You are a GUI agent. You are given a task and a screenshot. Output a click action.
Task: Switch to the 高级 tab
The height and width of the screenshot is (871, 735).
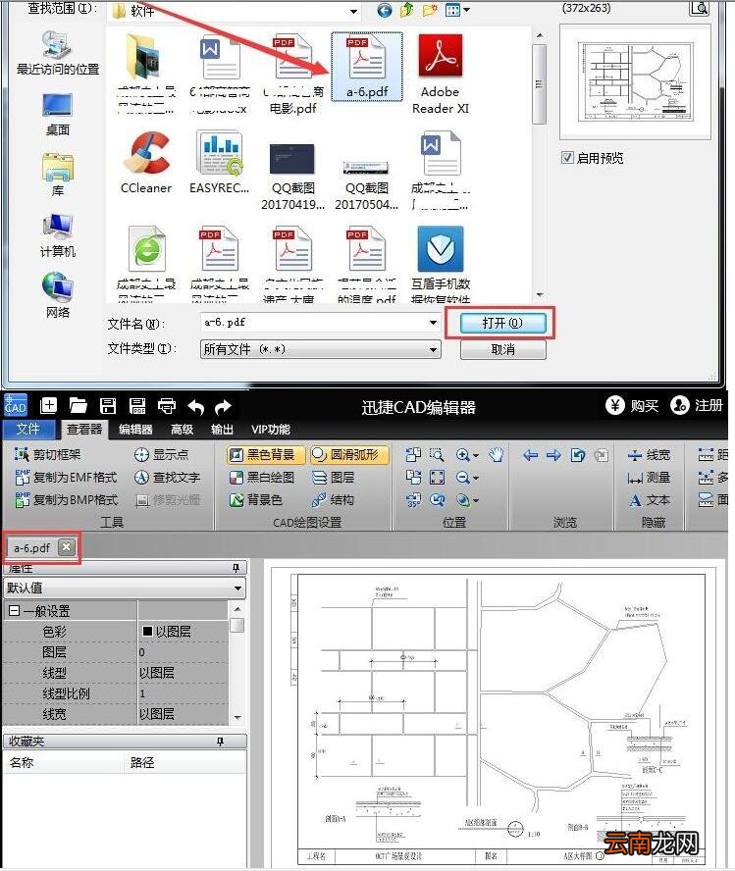182,429
